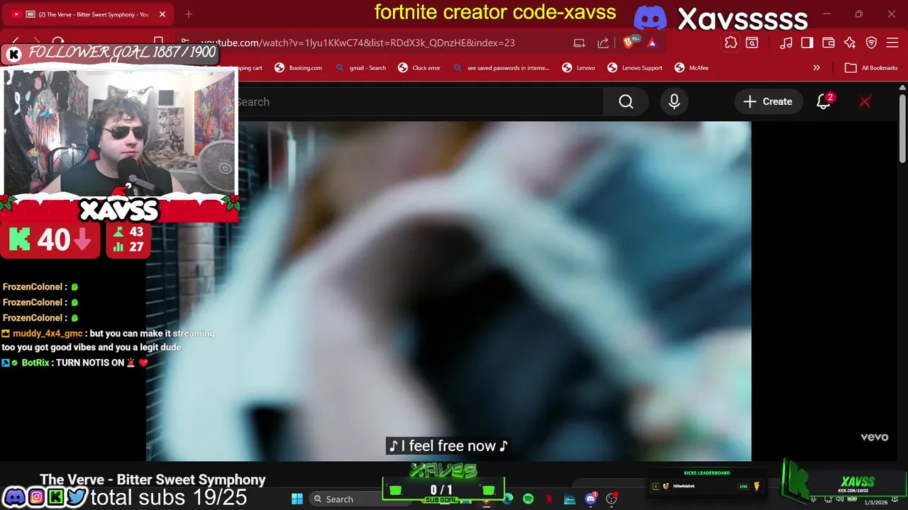The image size is (908, 510).
Task: Click the vevo logo on the video
Action: coord(874,437)
